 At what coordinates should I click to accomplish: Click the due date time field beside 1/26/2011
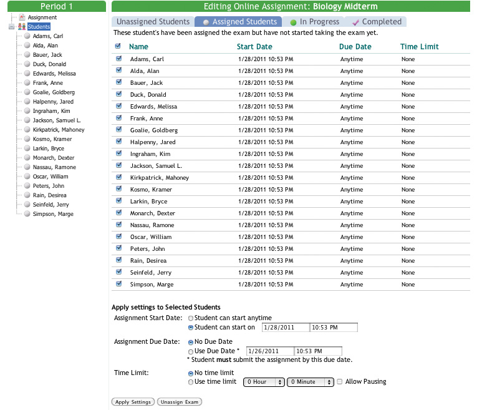coord(318,351)
